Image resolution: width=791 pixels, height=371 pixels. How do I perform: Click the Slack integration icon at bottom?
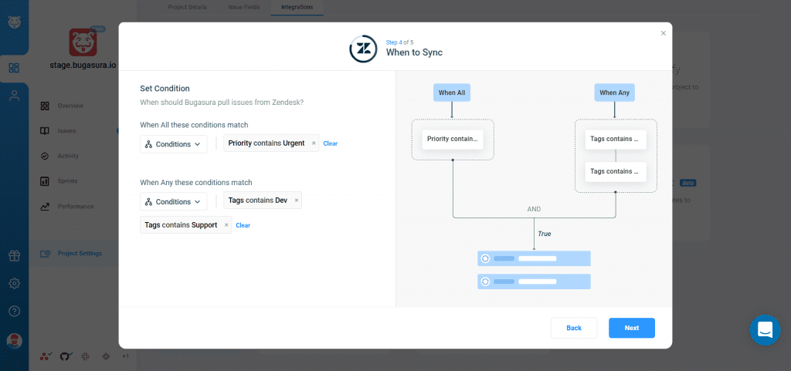coord(85,356)
